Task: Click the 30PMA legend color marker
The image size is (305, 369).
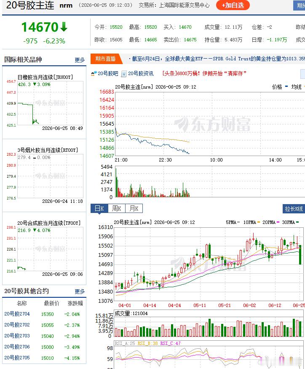Action: pyautogui.click(x=297, y=222)
